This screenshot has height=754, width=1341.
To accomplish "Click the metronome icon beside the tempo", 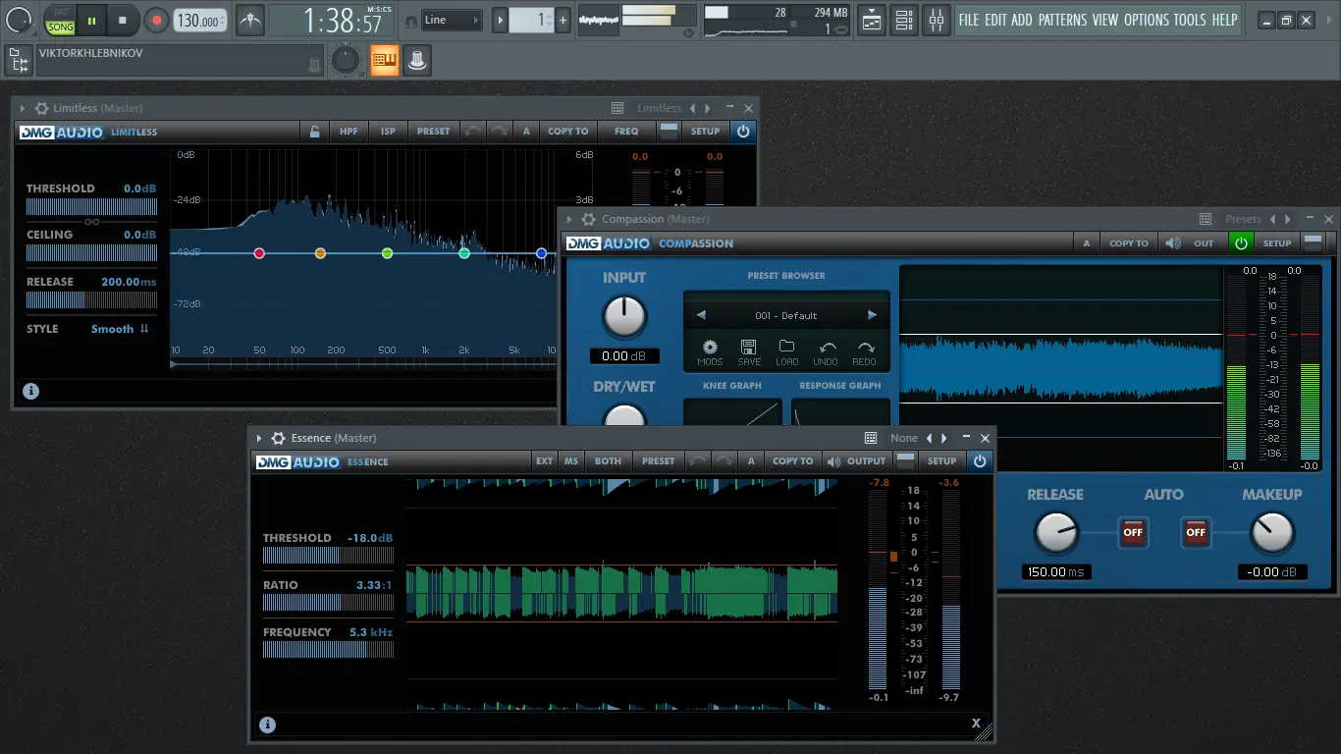I will (250, 20).
